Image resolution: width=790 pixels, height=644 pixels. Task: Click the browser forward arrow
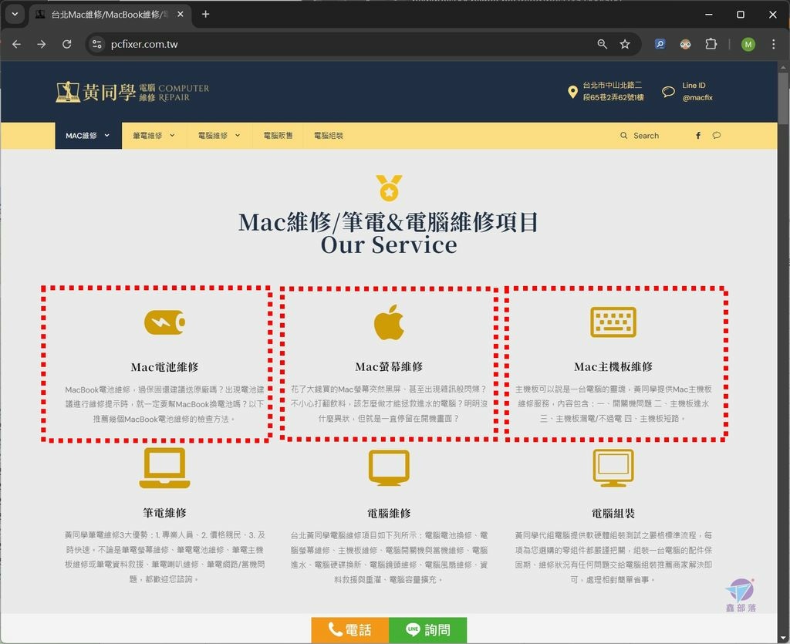click(x=42, y=44)
